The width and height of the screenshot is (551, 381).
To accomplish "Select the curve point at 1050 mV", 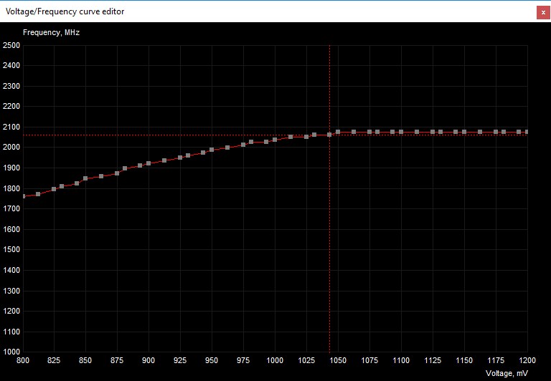I will tap(338, 132).
